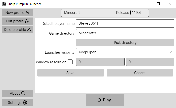
Task: Focus the resolution width field
Action: [100, 62]
